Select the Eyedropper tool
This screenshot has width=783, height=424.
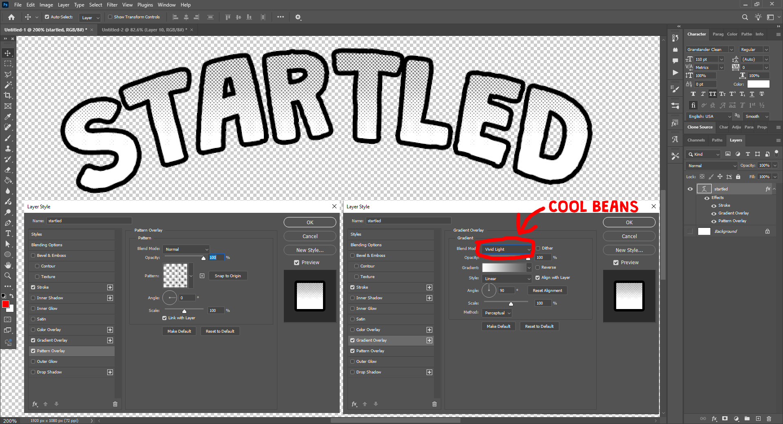point(8,117)
